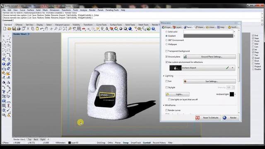Select the Gradient radio button
This screenshot has width=265, height=149.
tap(166, 36)
